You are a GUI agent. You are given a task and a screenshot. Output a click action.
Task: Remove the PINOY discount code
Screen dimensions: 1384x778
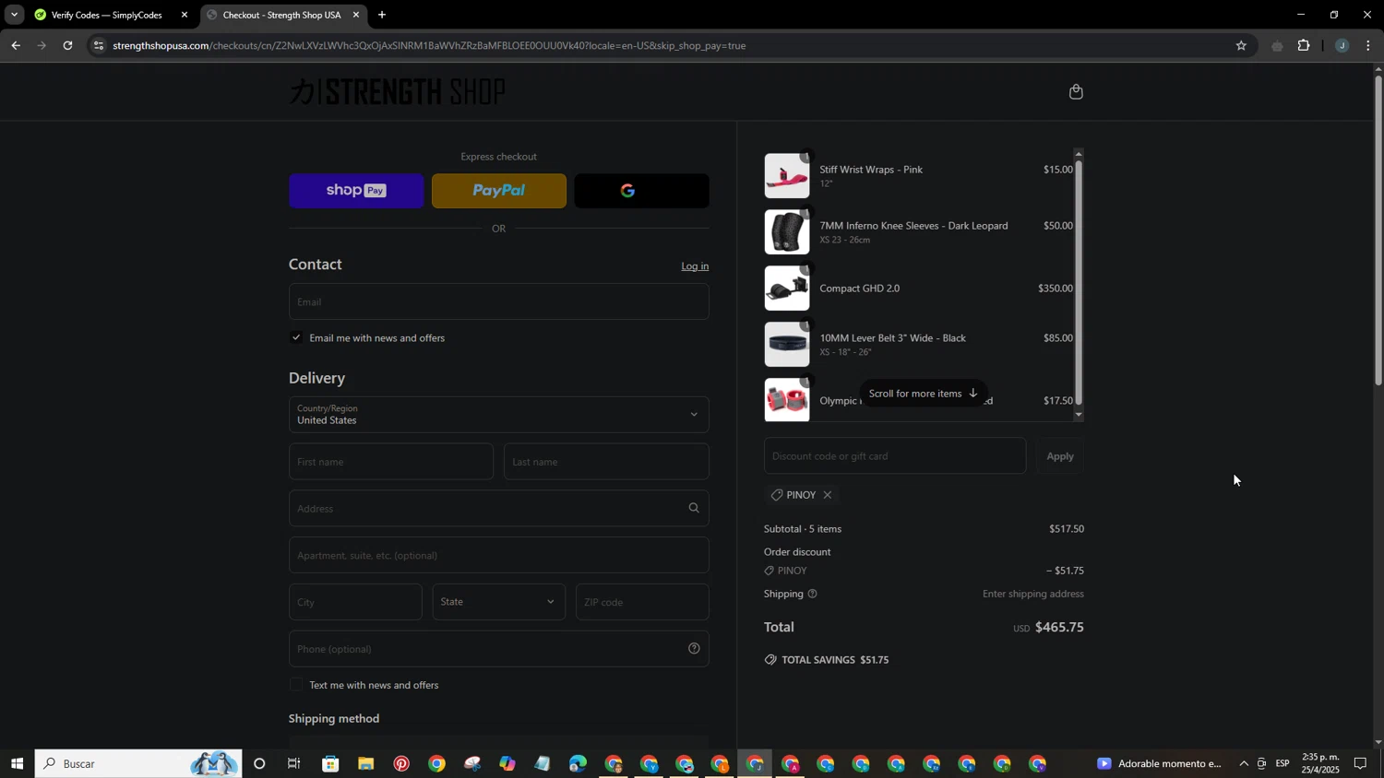pyautogui.click(x=828, y=495)
